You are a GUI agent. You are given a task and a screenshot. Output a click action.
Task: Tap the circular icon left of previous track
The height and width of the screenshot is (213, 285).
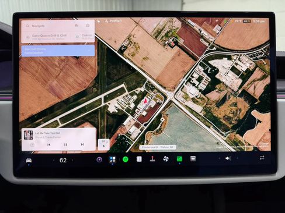click(32, 145)
